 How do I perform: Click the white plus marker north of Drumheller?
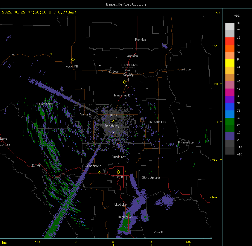[179, 110]
